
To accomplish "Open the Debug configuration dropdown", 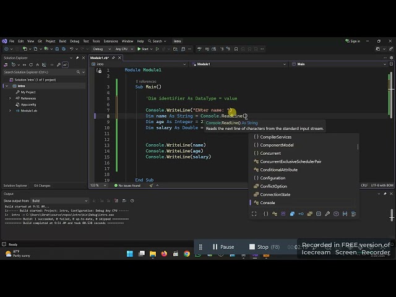I will click(x=101, y=49).
